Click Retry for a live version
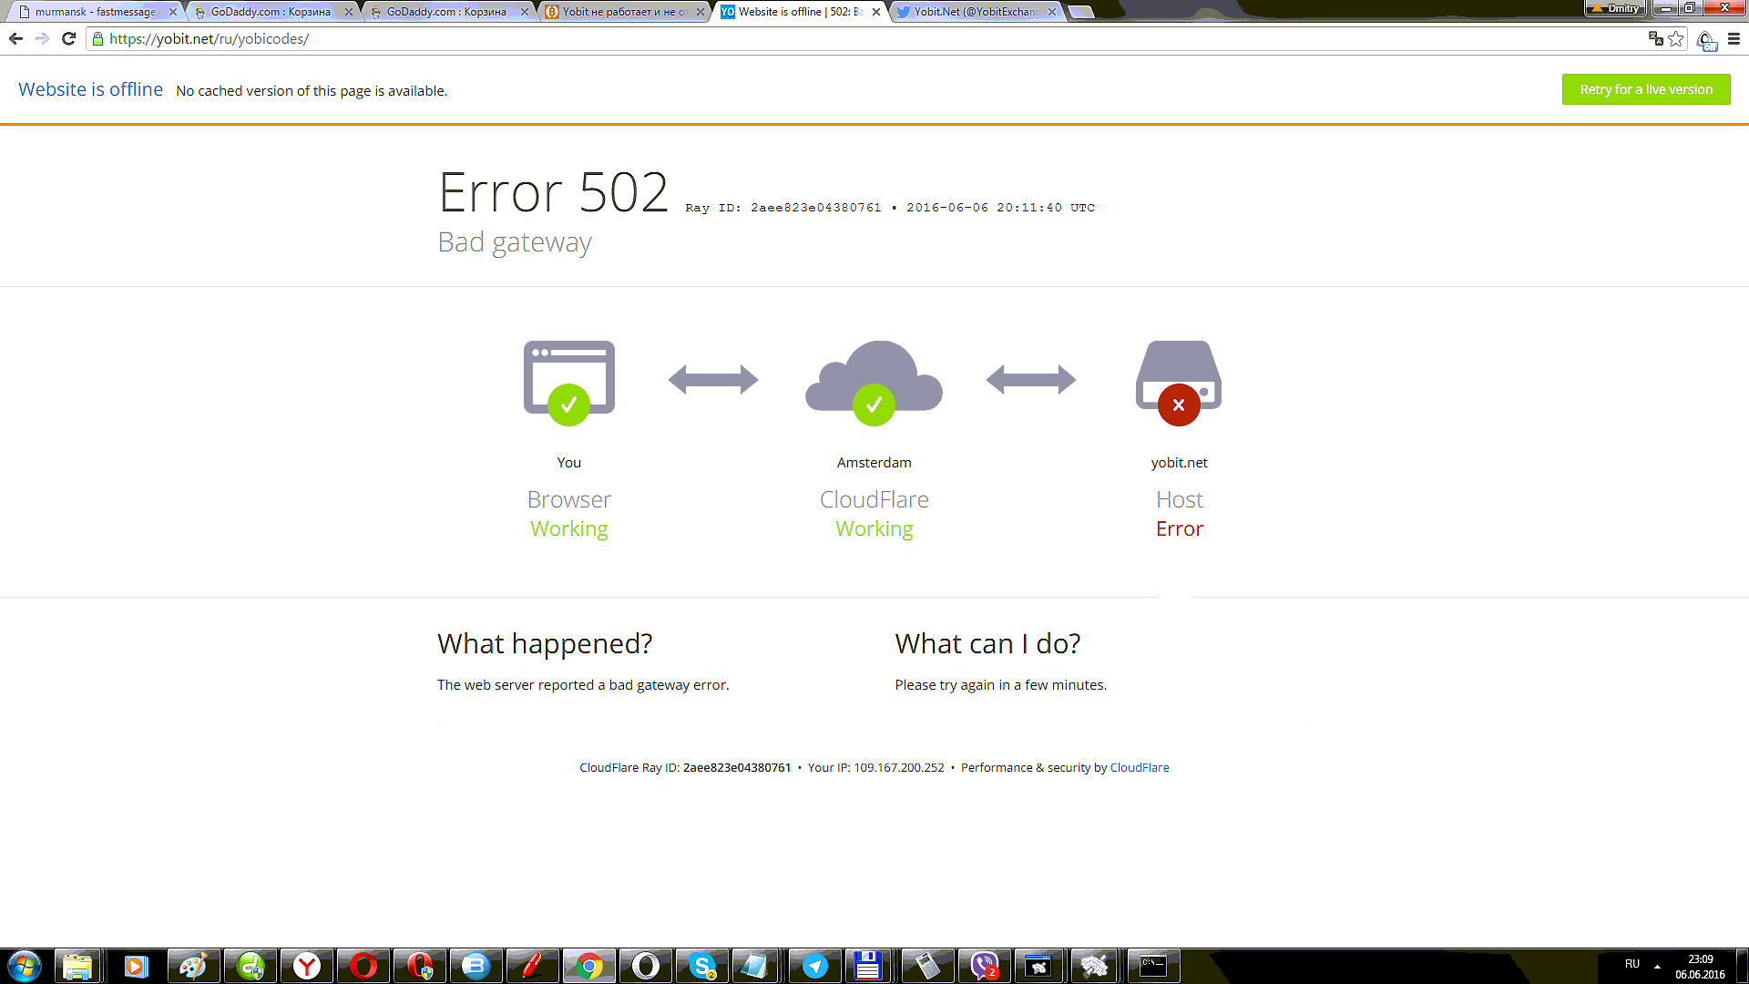The height and width of the screenshot is (984, 1749). (1645, 89)
